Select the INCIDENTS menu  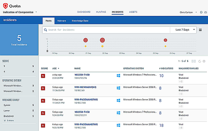pyautogui.click(x=117, y=12)
